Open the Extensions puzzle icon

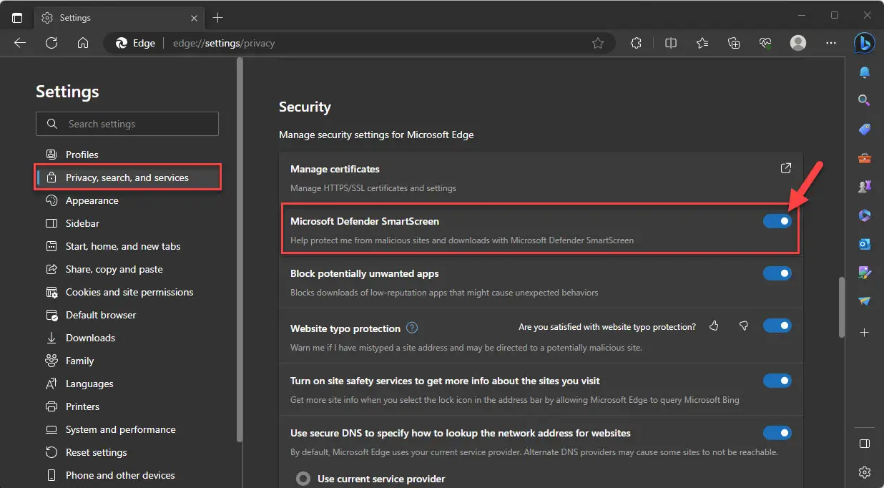pyautogui.click(x=636, y=43)
